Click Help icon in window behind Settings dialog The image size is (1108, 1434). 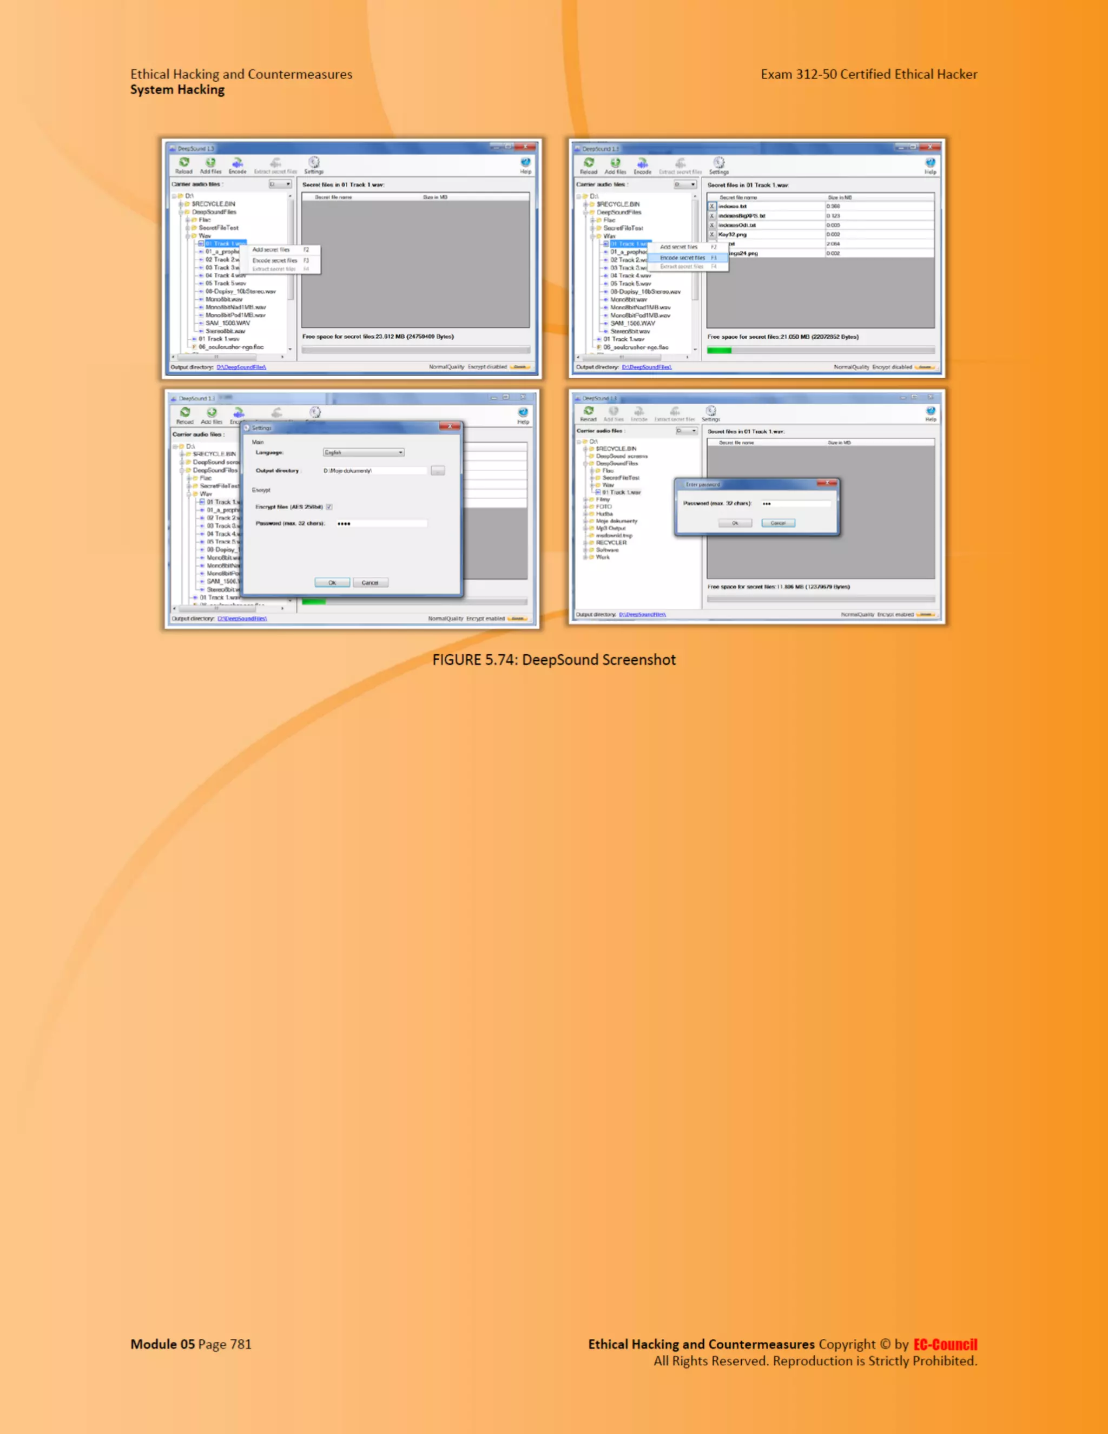[x=523, y=412]
